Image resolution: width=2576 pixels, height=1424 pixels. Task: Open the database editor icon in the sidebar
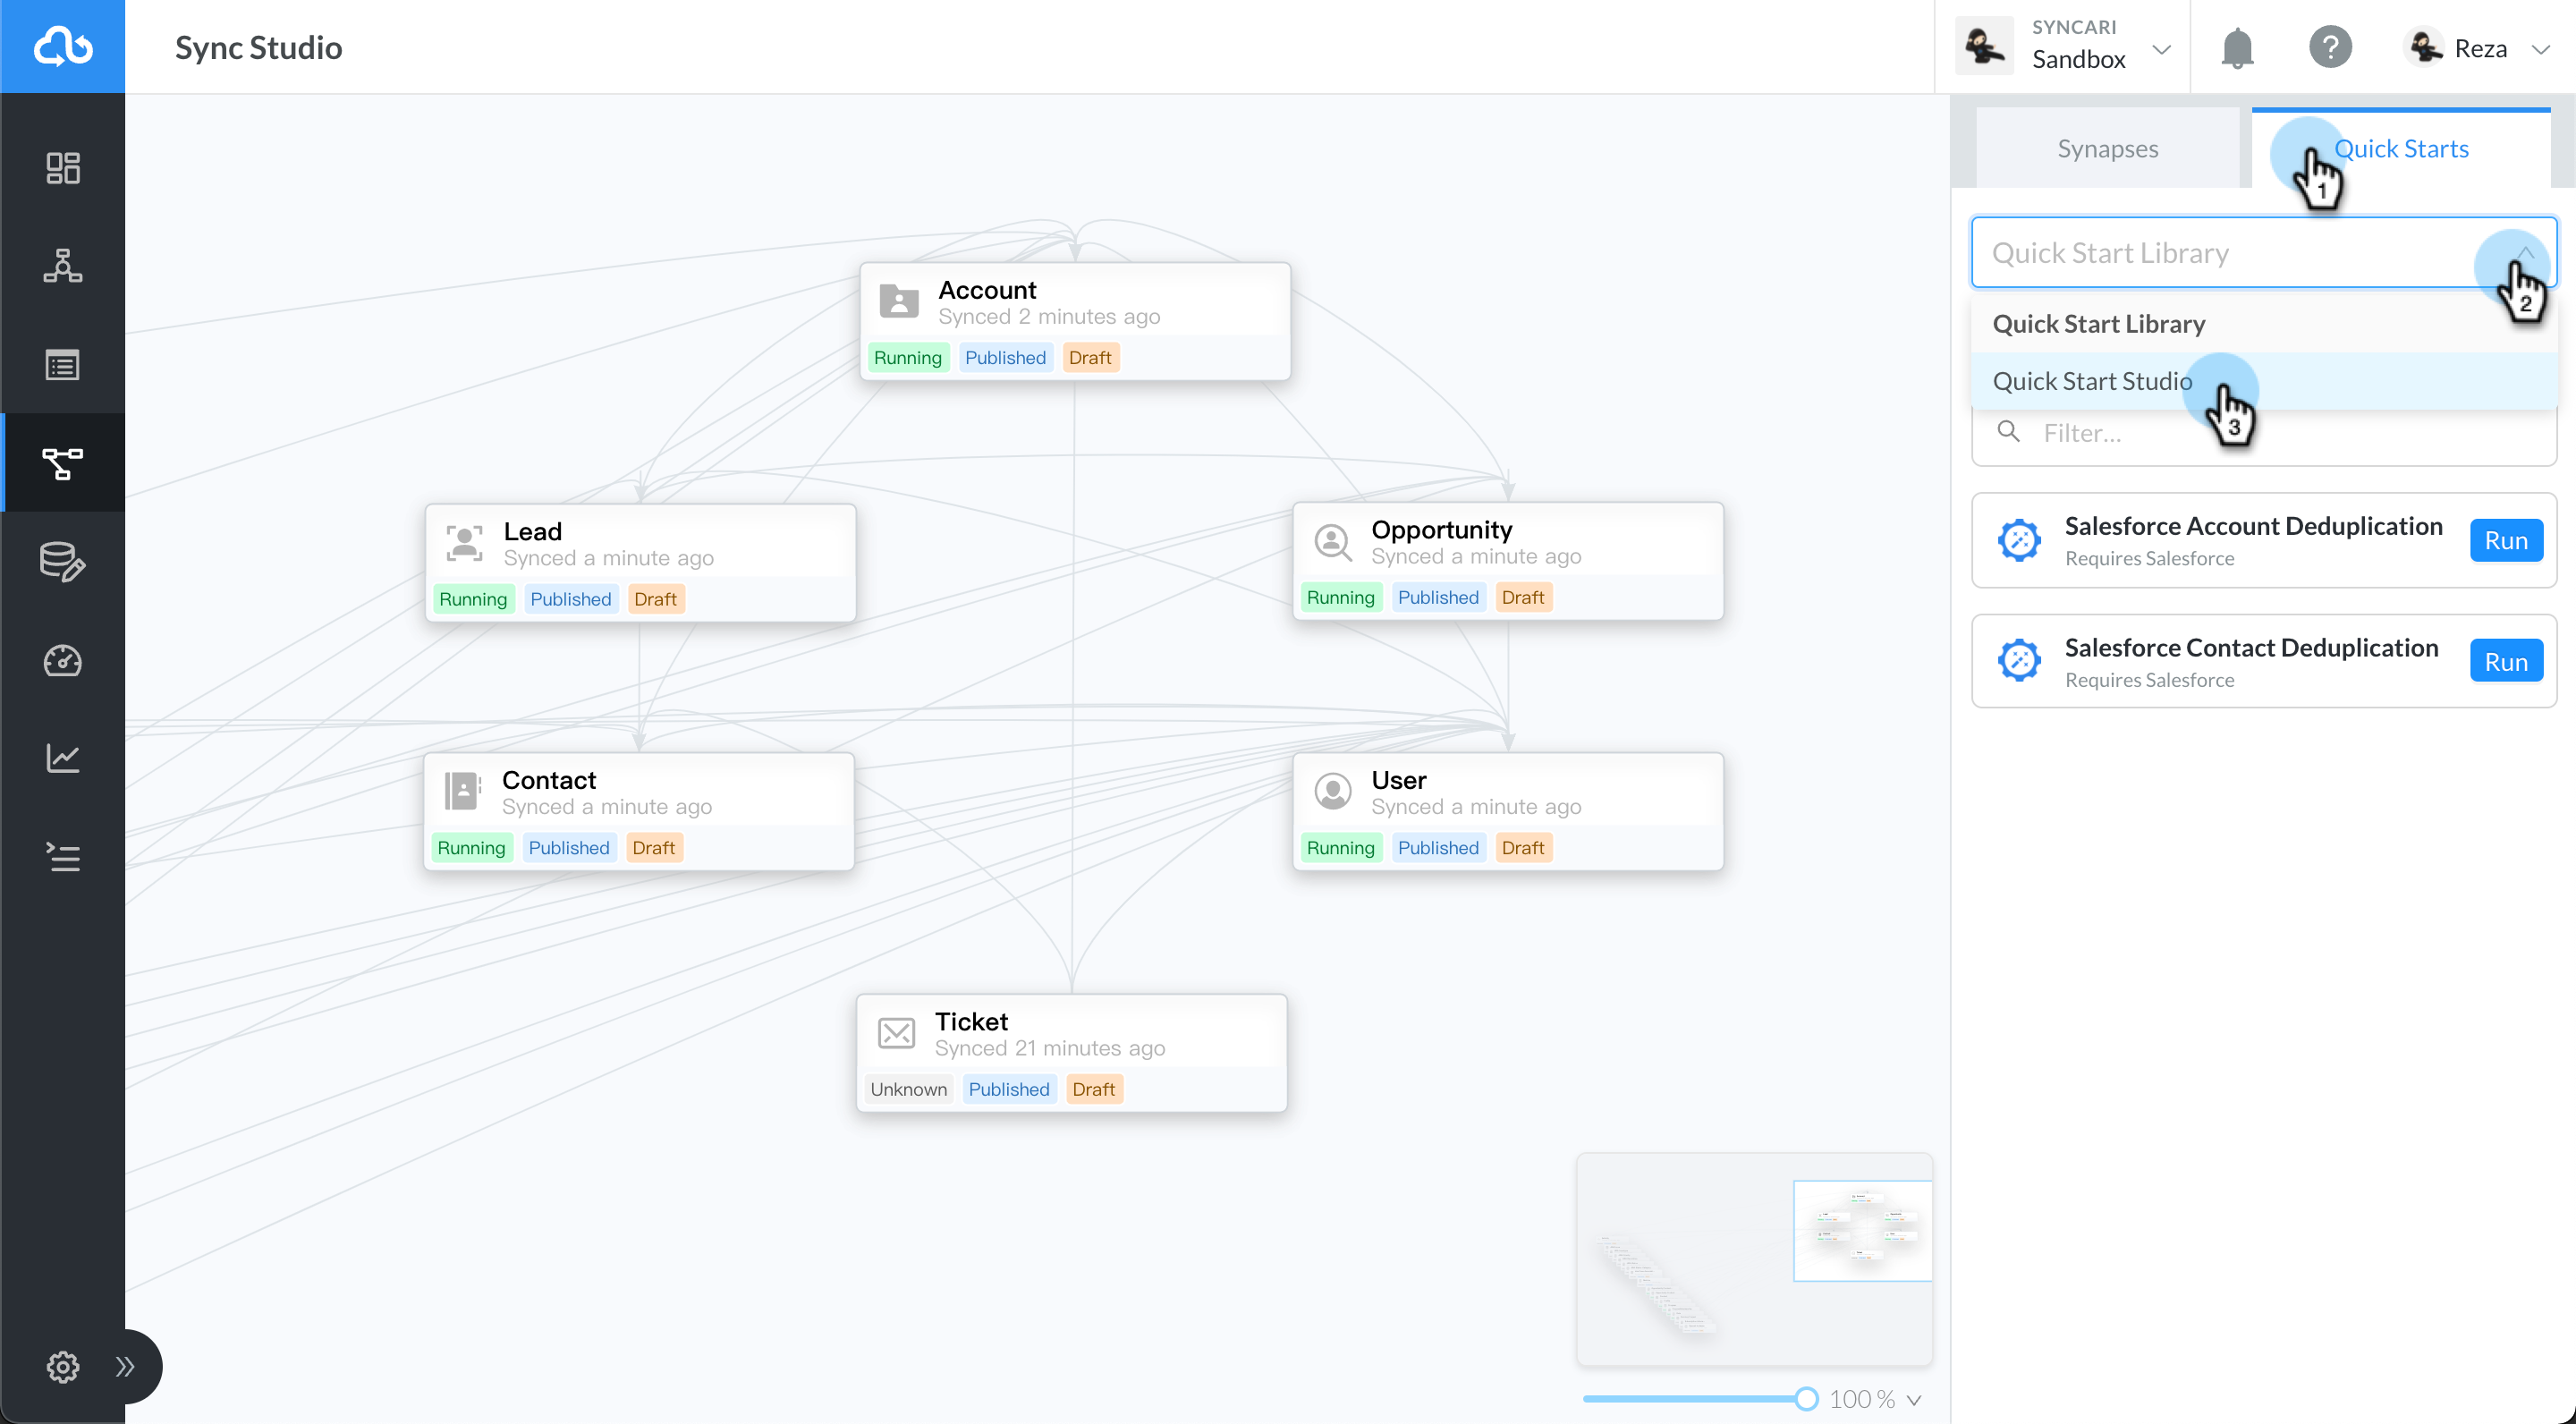point(62,562)
